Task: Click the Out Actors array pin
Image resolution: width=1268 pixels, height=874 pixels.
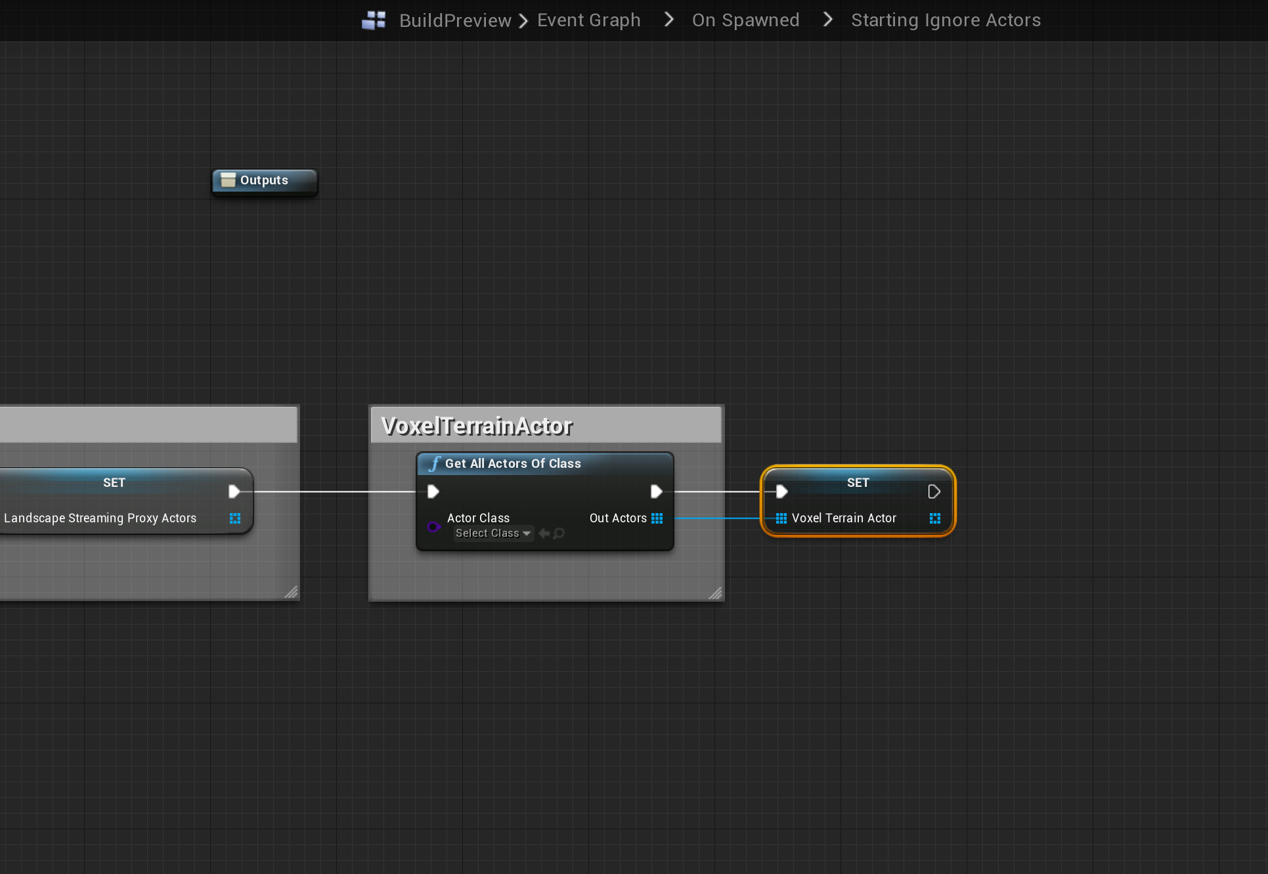Action: 657,518
